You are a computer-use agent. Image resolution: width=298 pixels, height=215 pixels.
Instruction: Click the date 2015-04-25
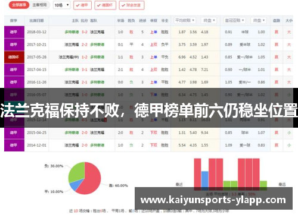point(37,132)
